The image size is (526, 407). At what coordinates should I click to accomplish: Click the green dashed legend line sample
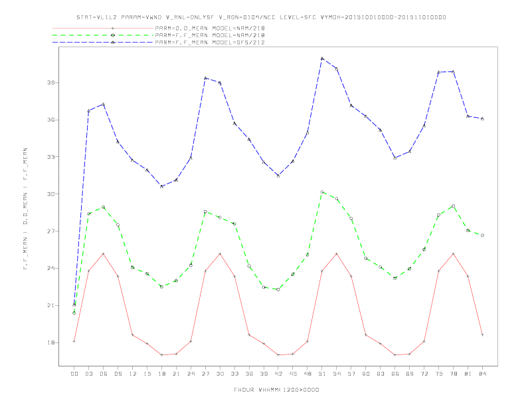(103, 35)
